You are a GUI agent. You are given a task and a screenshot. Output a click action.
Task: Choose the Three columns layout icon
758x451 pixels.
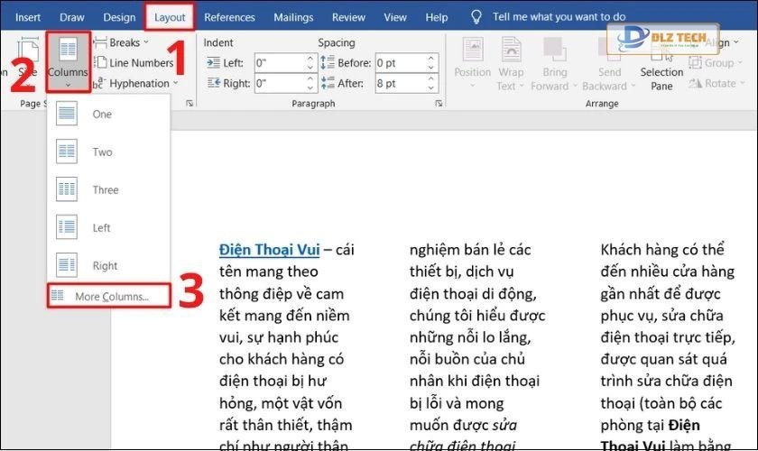(67, 189)
